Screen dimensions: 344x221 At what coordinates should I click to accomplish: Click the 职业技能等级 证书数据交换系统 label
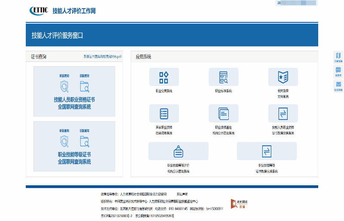click(x=267, y=168)
